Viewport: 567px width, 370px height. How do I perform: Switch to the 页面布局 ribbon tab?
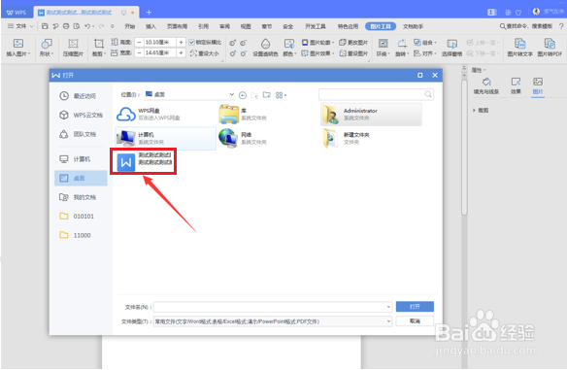point(177,26)
